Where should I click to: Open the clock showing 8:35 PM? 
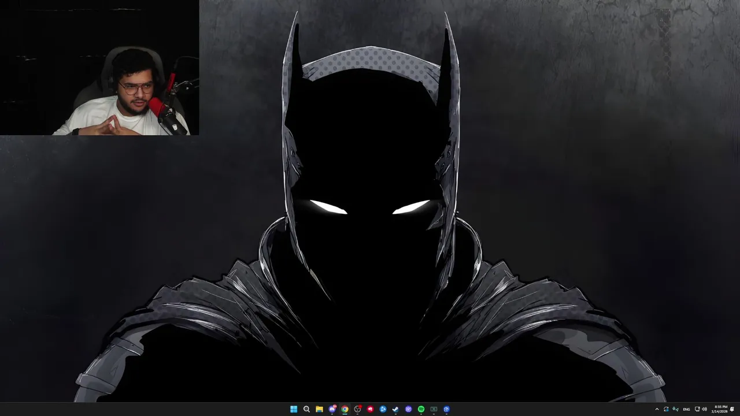(720, 409)
